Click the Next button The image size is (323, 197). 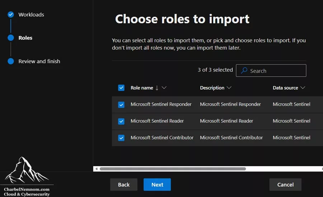coord(157,184)
